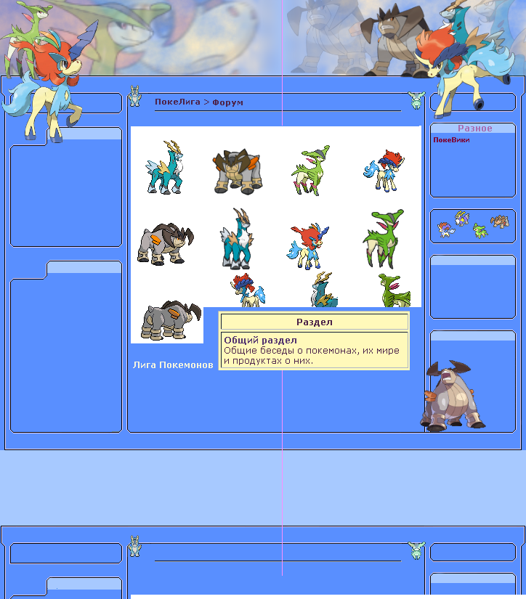Click the large Terrakion picture in the lower right panel
This screenshot has width=526, height=599.
tap(452, 396)
